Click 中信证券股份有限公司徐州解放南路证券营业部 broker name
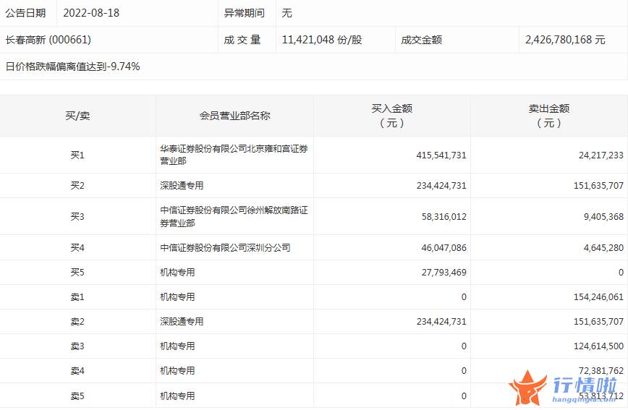 (x=234, y=217)
